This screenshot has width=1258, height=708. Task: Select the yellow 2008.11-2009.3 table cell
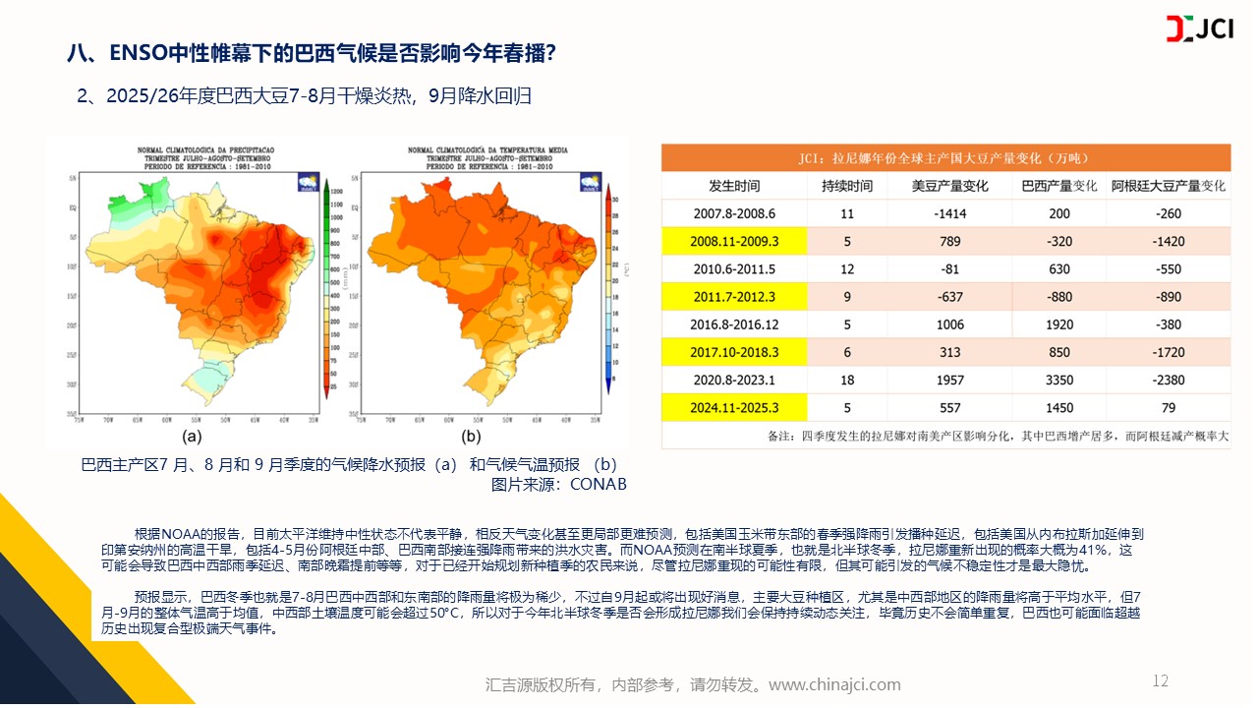(734, 241)
